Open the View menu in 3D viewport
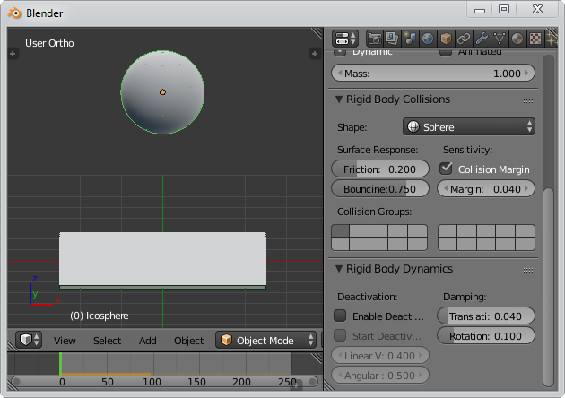This screenshot has width=565, height=398. click(65, 341)
